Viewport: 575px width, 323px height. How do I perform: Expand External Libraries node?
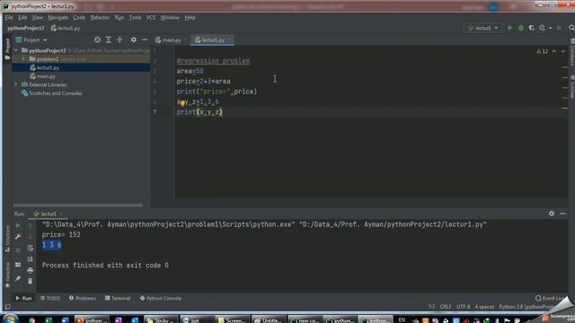pyautogui.click(x=16, y=84)
